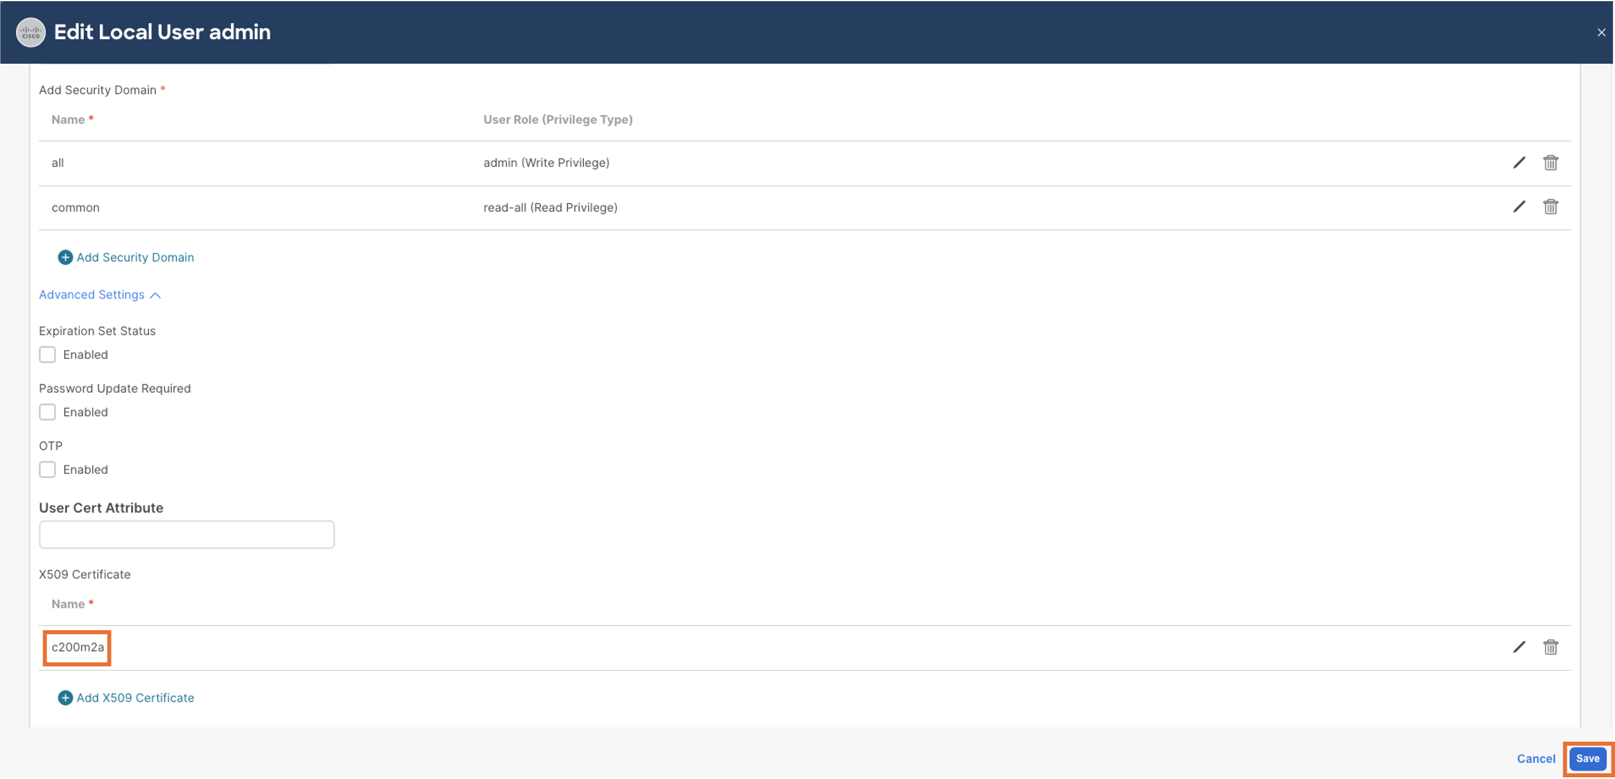Collapse the Advanced Settings section
The image size is (1615, 779).
[99, 295]
